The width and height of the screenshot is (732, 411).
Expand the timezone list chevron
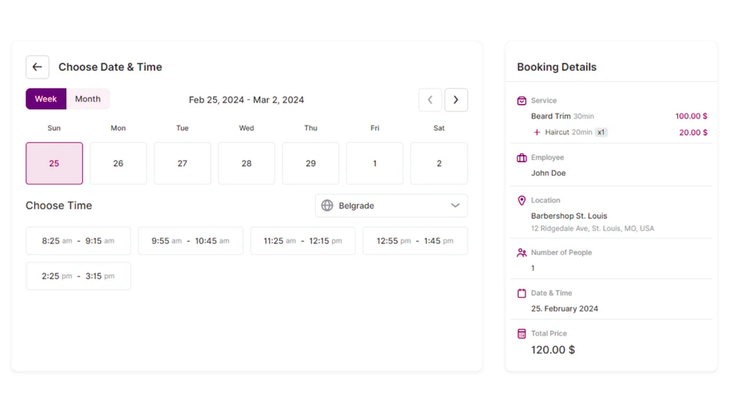tap(455, 206)
